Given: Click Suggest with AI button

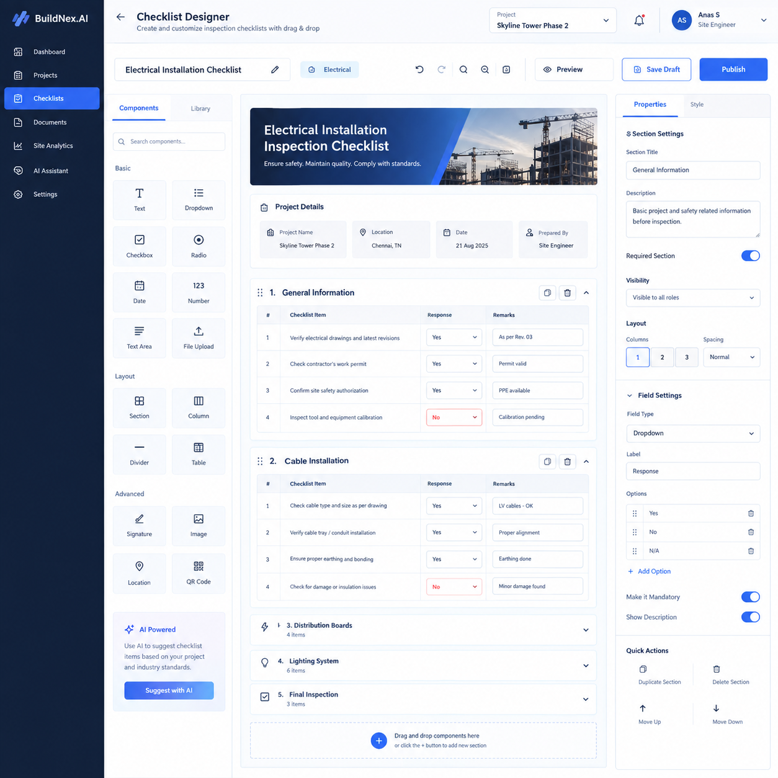Looking at the screenshot, I should coord(169,691).
